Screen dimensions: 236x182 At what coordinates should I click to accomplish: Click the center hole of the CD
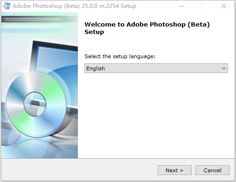[35, 104]
